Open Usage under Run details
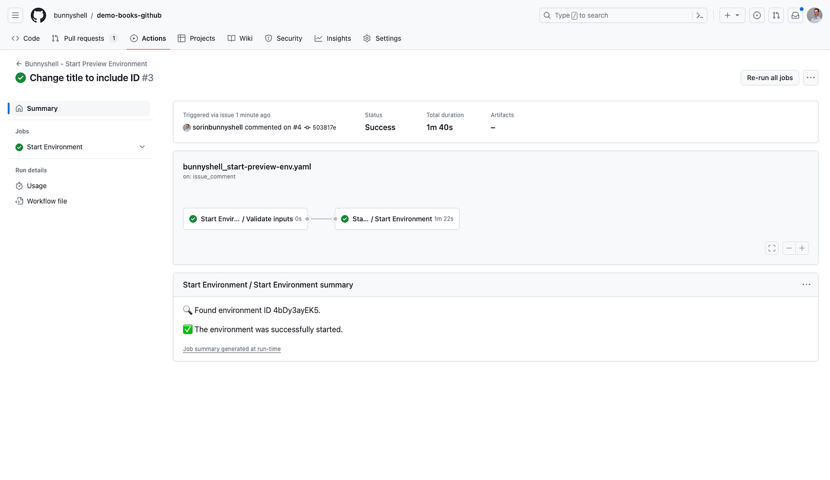The image size is (830, 480). tap(36, 186)
